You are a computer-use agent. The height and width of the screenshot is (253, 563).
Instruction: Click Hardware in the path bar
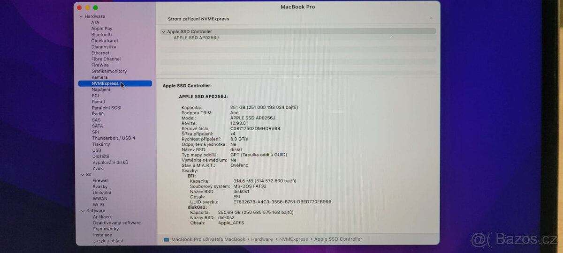pos(262,239)
